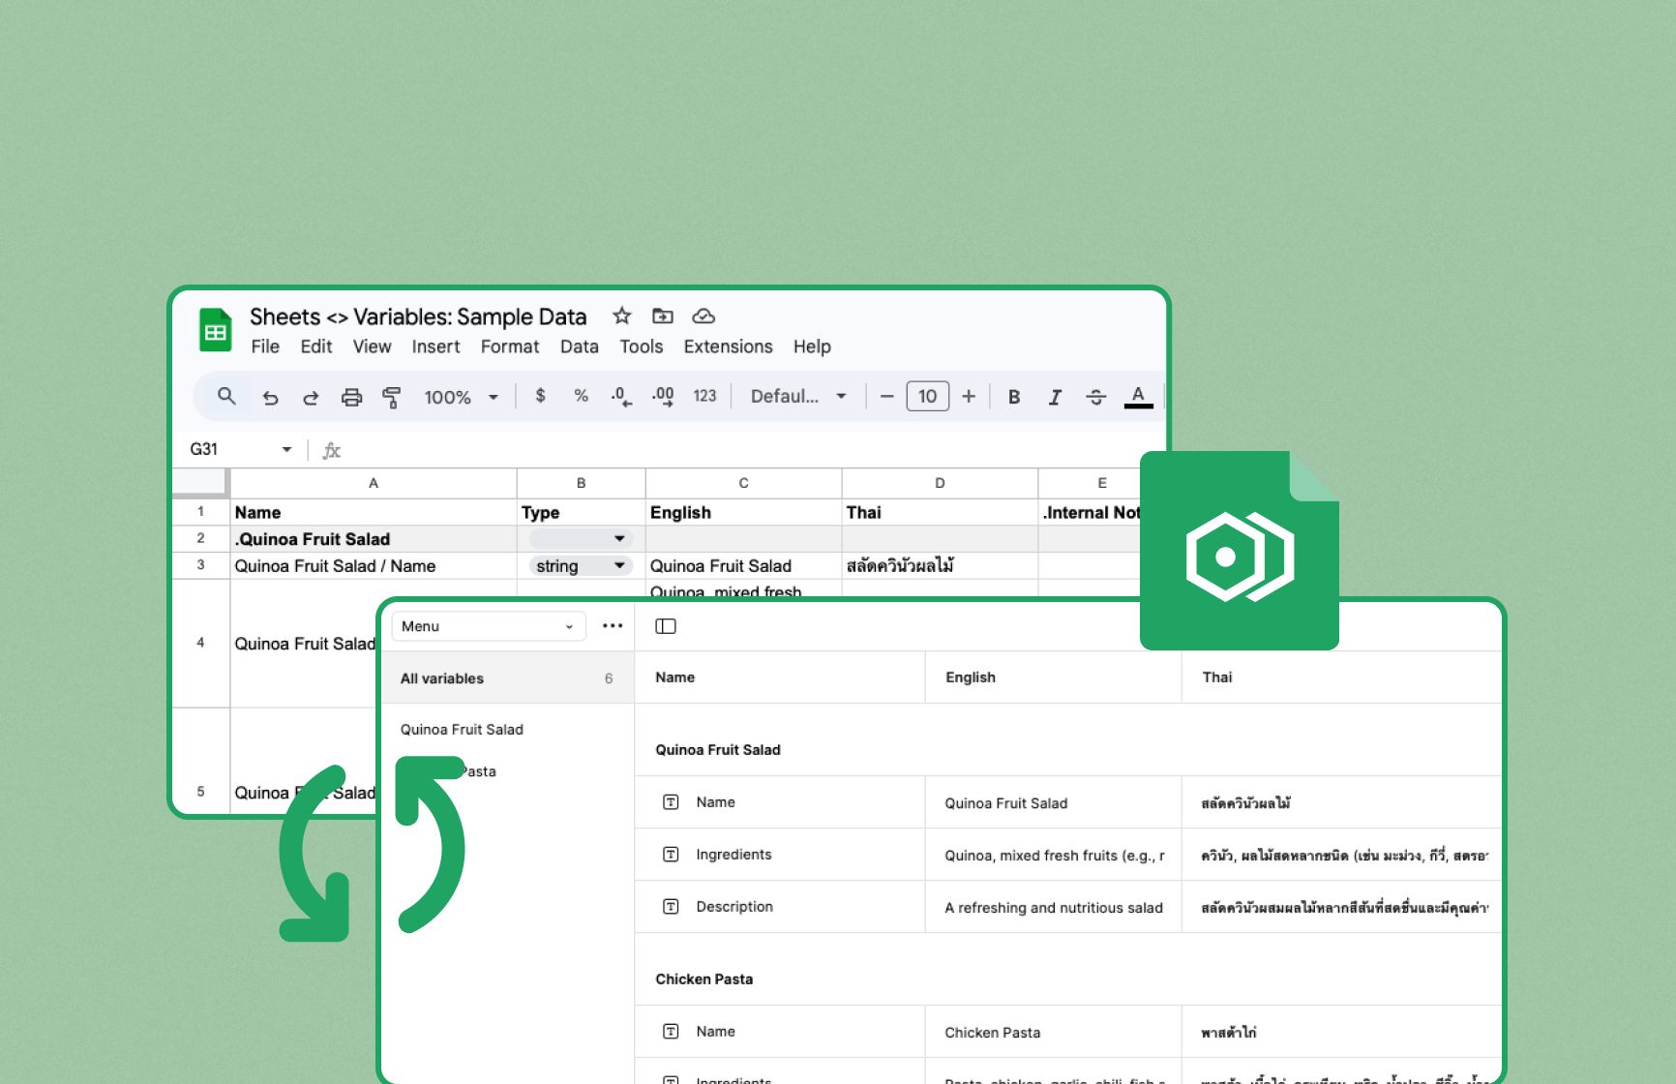Screen dimensions: 1676x1084
Task: Click the Thai header cell in sheet
Action: (940, 512)
